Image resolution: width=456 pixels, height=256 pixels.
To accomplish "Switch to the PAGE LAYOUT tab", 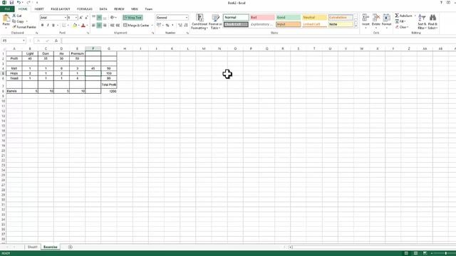I will coord(61,9).
